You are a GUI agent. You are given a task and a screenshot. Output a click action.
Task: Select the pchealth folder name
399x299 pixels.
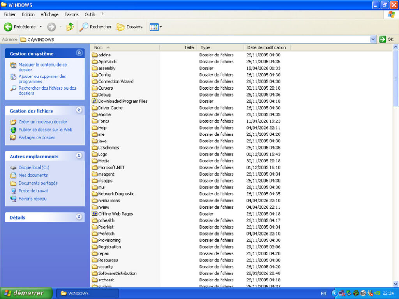pos(106,220)
